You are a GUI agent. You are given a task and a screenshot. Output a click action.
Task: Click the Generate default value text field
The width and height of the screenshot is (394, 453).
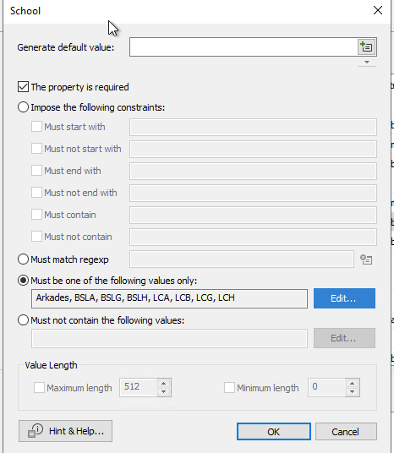click(244, 46)
